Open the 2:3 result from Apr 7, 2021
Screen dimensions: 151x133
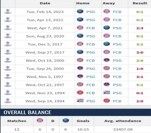tap(140, 28)
